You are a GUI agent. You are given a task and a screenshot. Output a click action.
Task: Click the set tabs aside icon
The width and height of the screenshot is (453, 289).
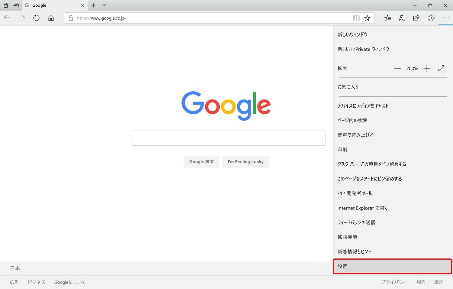[x=16, y=5]
